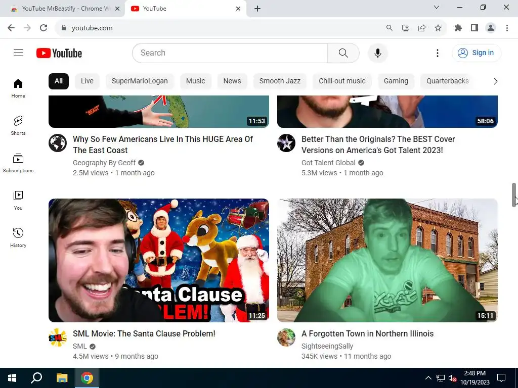Open the America's Got Talent video thumbnail
This screenshot has width=518, height=388.
tap(387, 112)
